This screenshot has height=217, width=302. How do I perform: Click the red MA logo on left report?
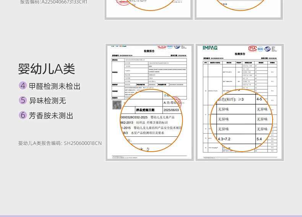click(162, 46)
